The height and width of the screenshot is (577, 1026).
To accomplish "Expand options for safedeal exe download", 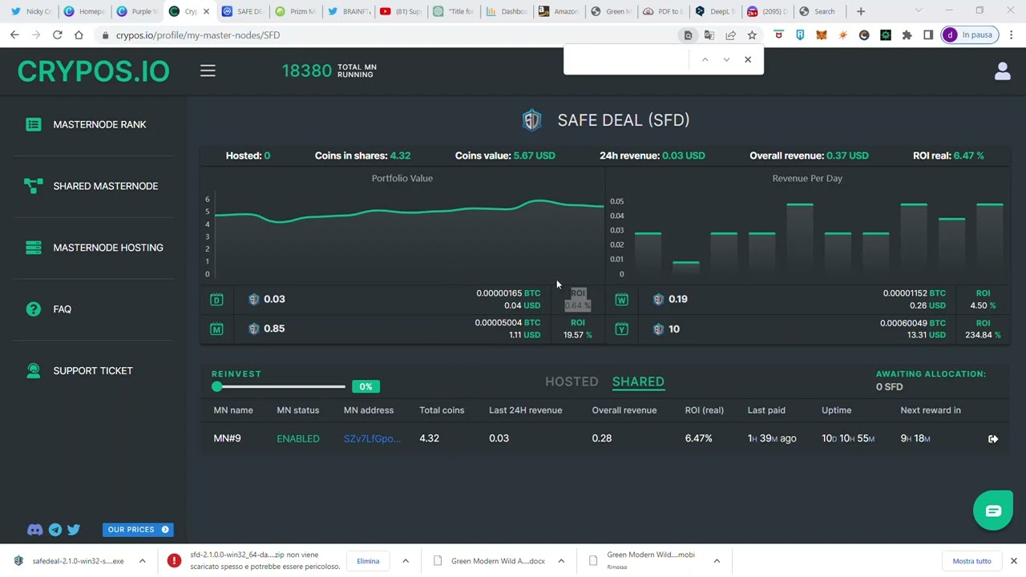I will pyautogui.click(x=142, y=561).
